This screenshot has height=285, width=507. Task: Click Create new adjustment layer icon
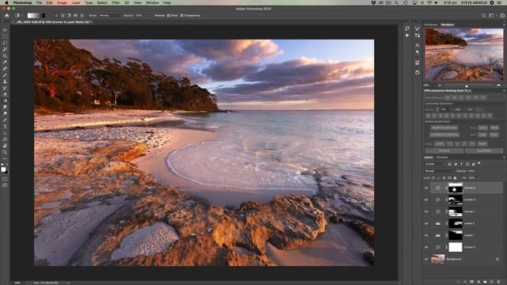pos(478,282)
